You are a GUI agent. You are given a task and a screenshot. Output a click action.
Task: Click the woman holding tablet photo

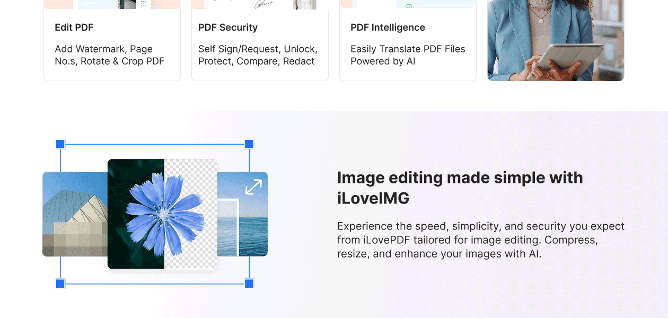click(x=556, y=40)
